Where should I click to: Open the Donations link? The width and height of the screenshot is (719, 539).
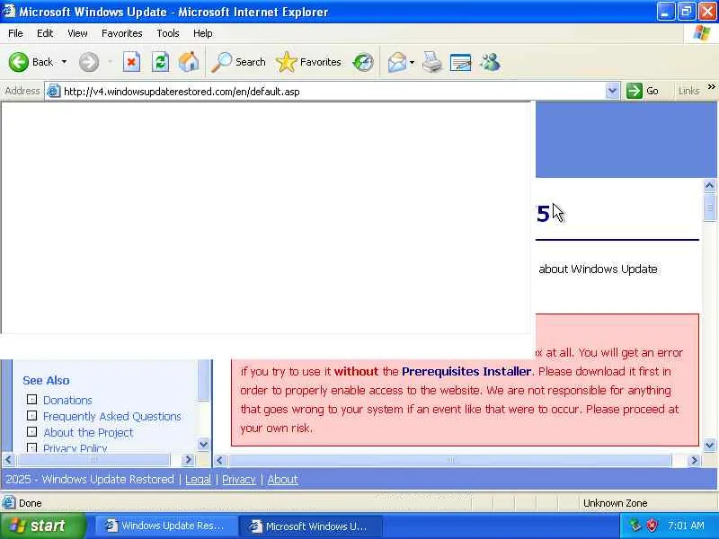pyautogui.click(x=67, y=400)
